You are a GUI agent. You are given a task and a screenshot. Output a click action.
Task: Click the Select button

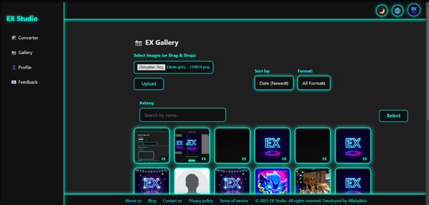tap(393, 116)
